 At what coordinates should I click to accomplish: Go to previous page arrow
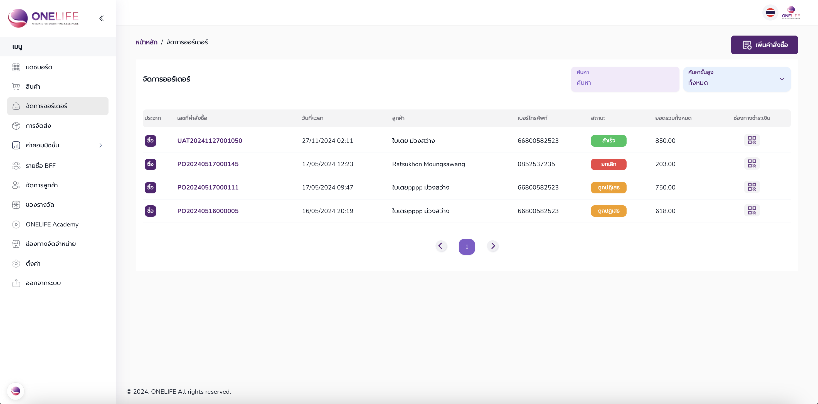point(441,246)
